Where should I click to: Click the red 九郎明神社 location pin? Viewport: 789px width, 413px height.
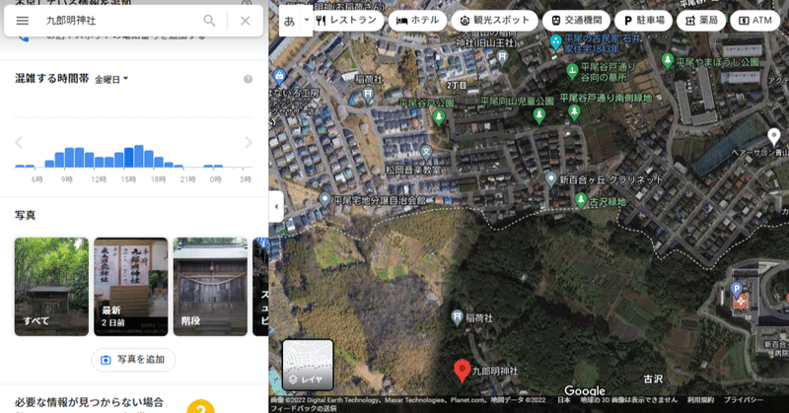pos(462,371)
